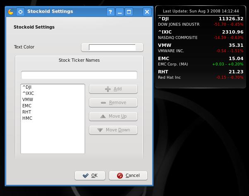Image resolution: width=249 pixels, height=196 pixels.
Task: Click VMWARE INC. label in widget
Action: pyautogui.click(x=171, y=51)
